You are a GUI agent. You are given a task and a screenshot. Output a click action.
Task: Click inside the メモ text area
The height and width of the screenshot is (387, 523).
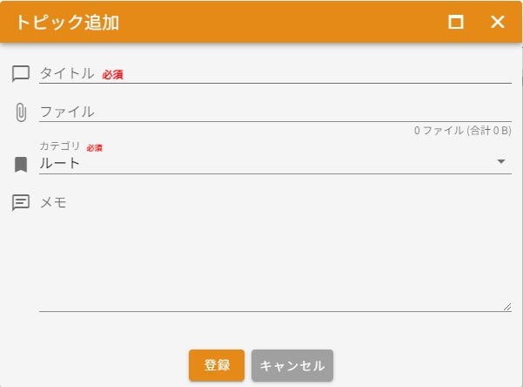[x=274, y=253]
